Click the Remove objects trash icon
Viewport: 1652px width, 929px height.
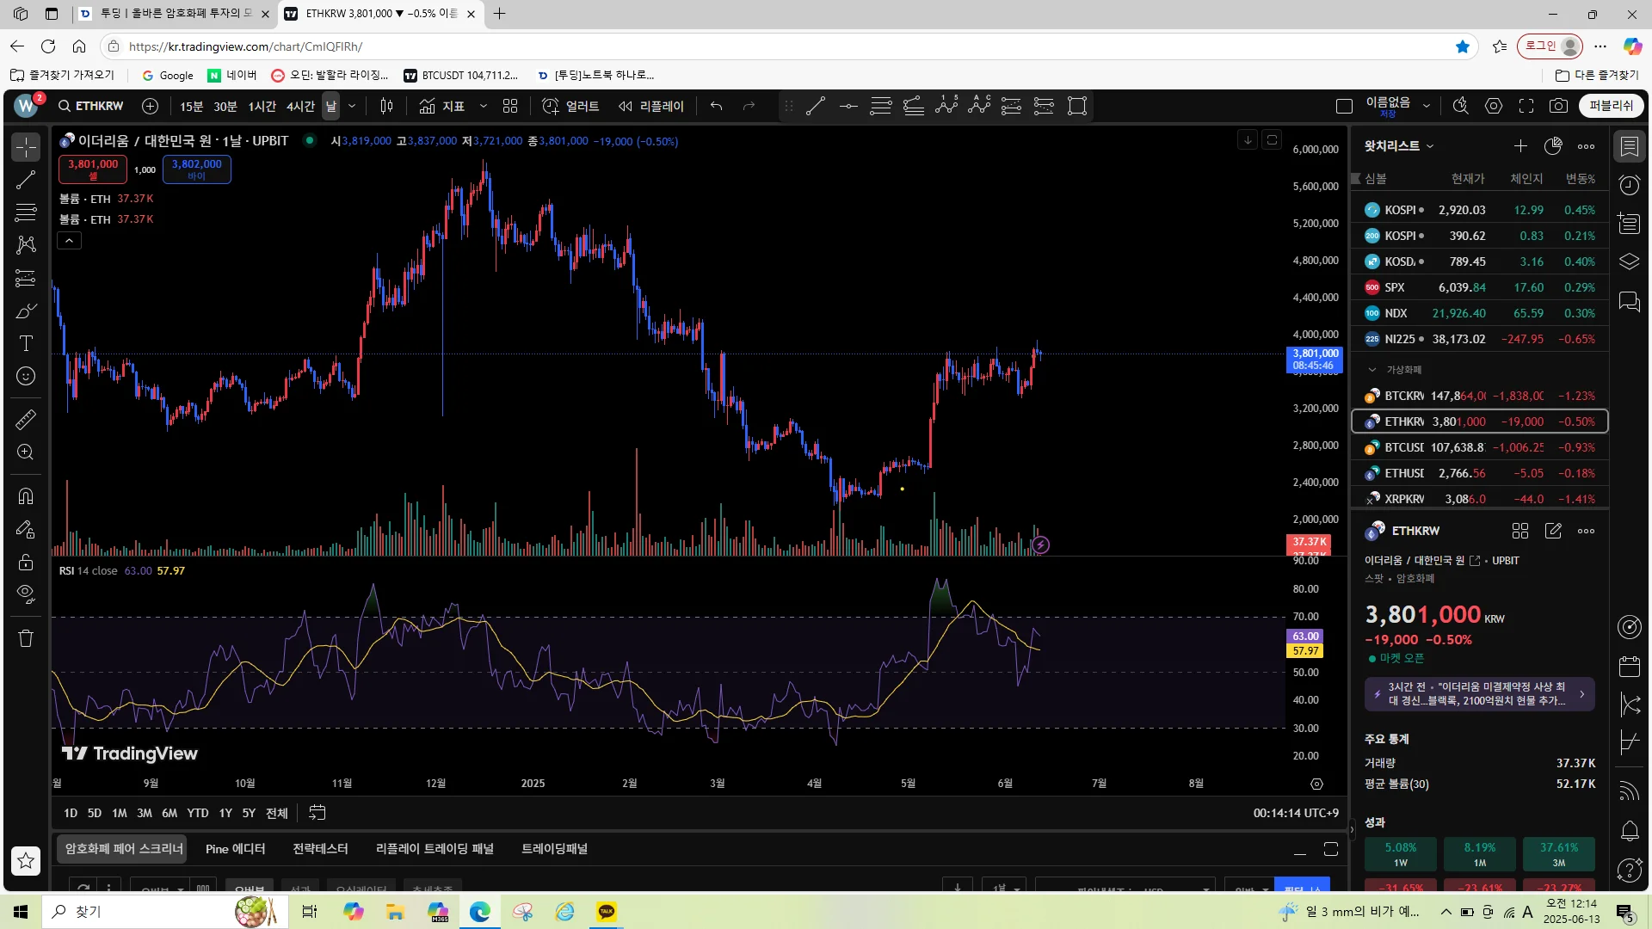tap(26, 638)
